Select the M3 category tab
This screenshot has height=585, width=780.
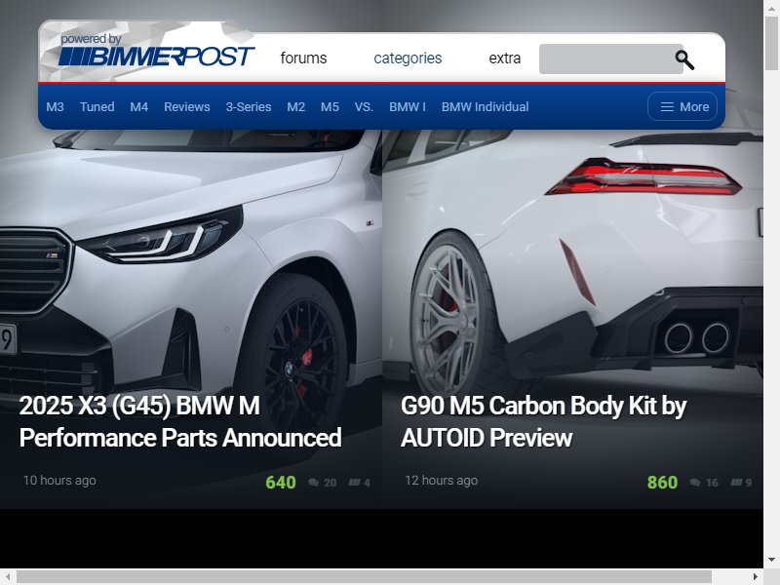(x=55, y=107)
